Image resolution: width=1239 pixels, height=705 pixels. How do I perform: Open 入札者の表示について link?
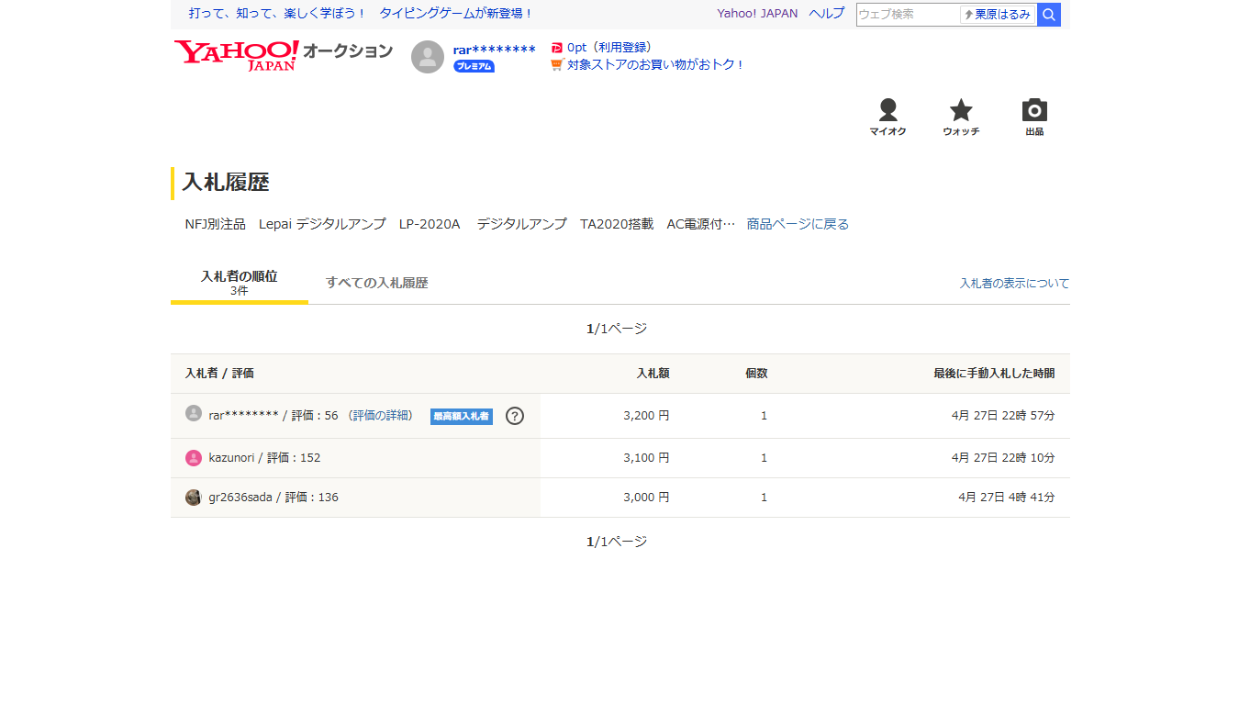pyautogui.click(x=1014, y=284)
